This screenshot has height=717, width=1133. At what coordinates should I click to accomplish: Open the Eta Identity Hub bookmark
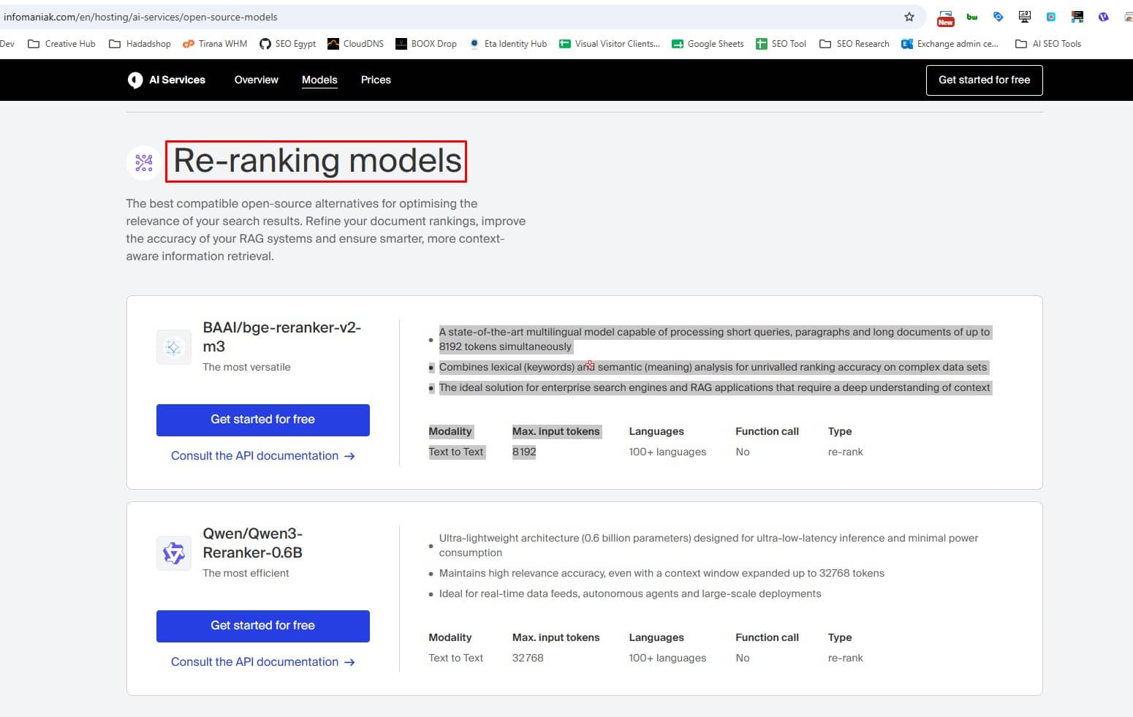point(508,44)
